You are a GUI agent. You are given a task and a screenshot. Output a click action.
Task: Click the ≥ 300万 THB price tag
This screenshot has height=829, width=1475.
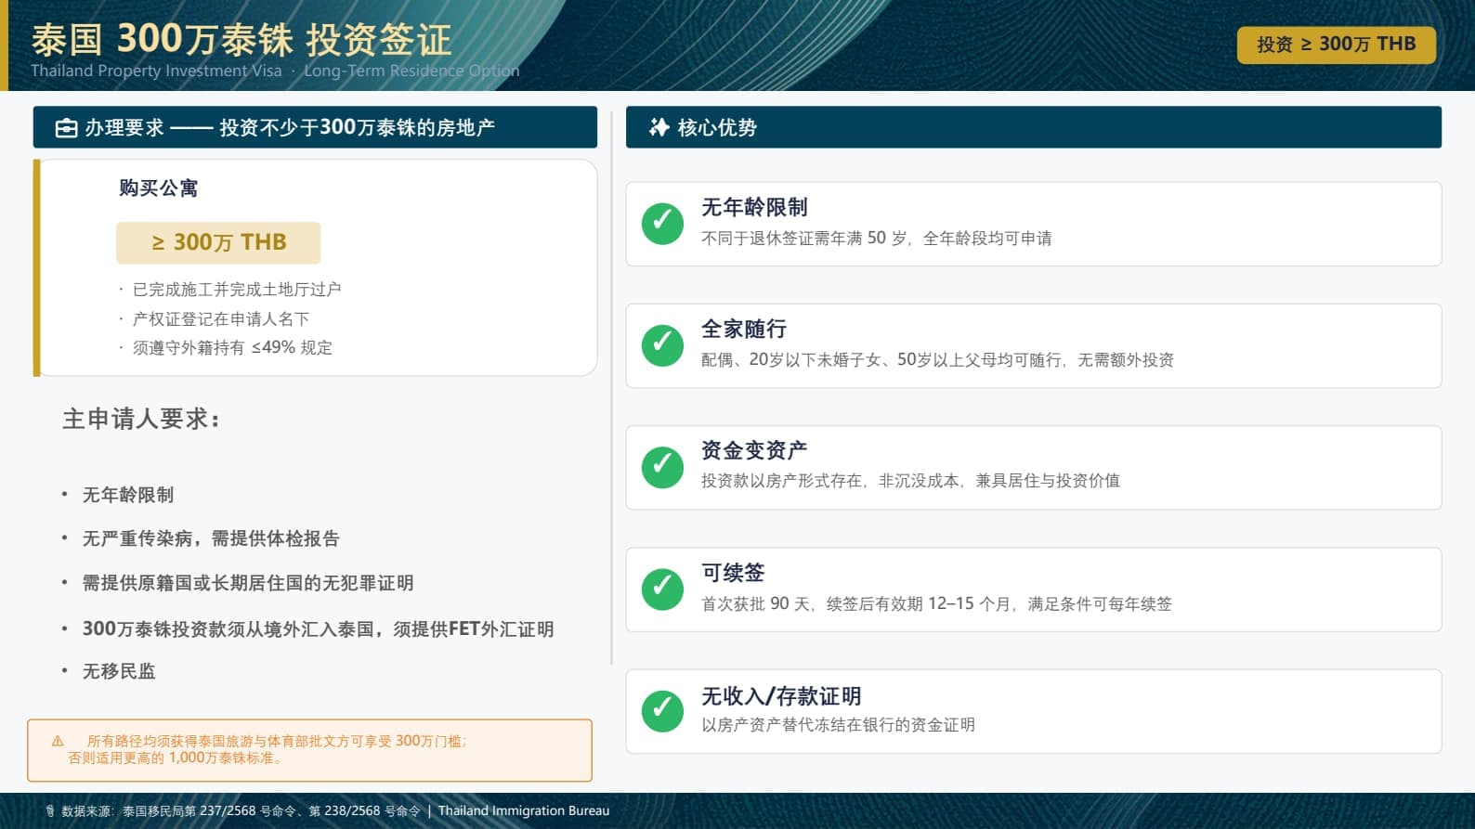218,242
